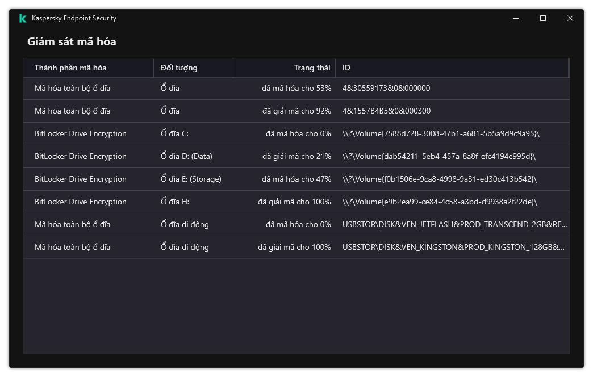593x377 pixels.
Task: Select the row encrypted at 53%
Action: click(296, 88)
